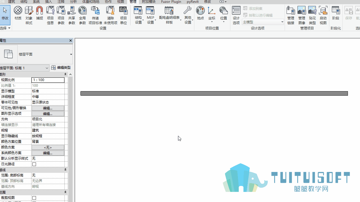Image resolution: width=360 pixels, height=202 pixels.
Task: Close the 属性 (Properties) panel
Action: [x=71, y=41]
